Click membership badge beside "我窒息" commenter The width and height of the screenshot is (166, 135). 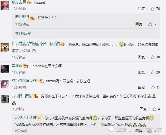[63, 44]
